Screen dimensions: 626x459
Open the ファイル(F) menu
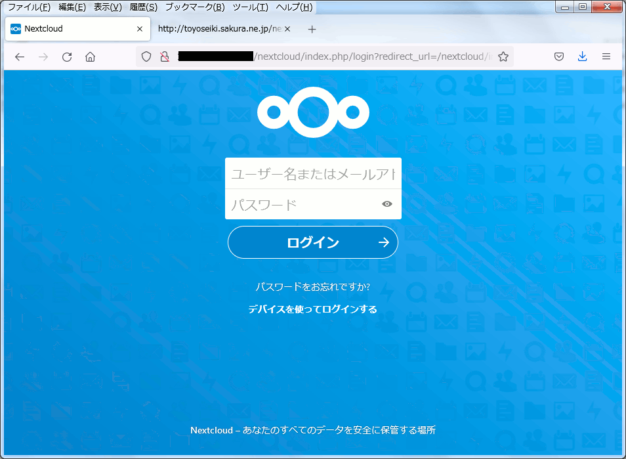point(29,7)
